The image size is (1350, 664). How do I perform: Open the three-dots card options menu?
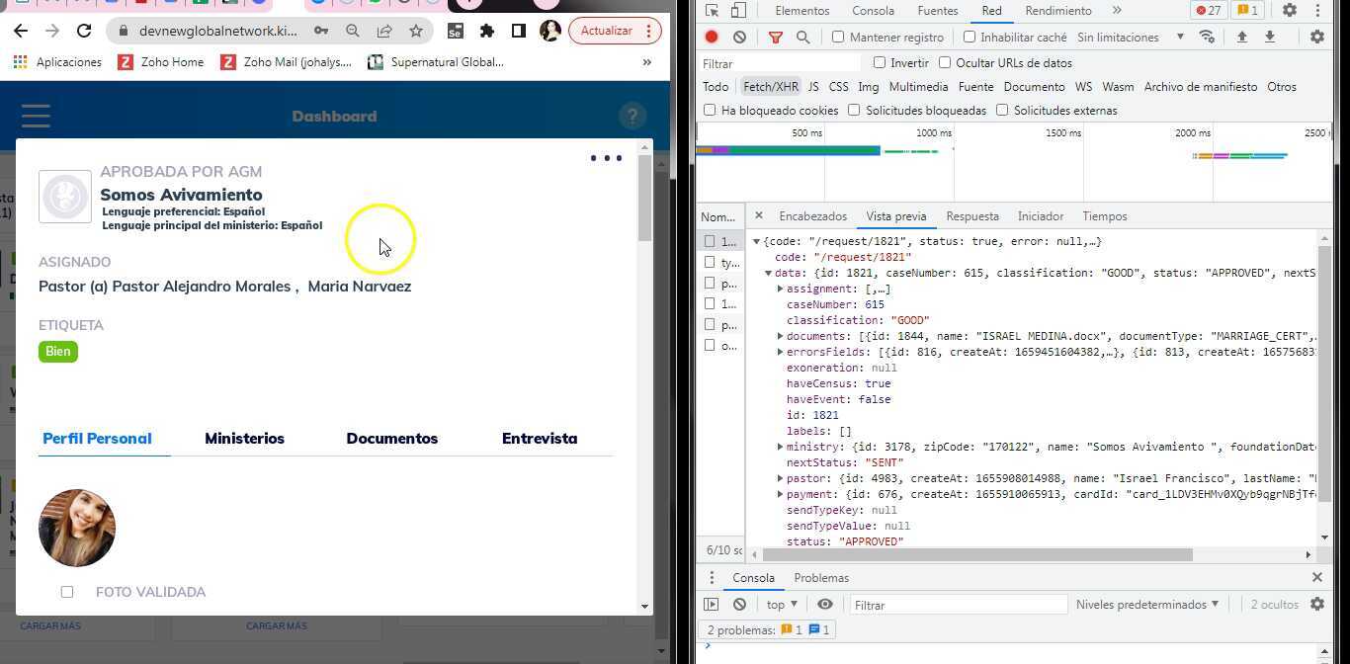[x=606, y=158]
